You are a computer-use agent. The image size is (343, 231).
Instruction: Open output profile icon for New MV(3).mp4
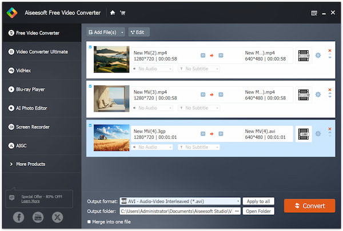coord(304,95)
